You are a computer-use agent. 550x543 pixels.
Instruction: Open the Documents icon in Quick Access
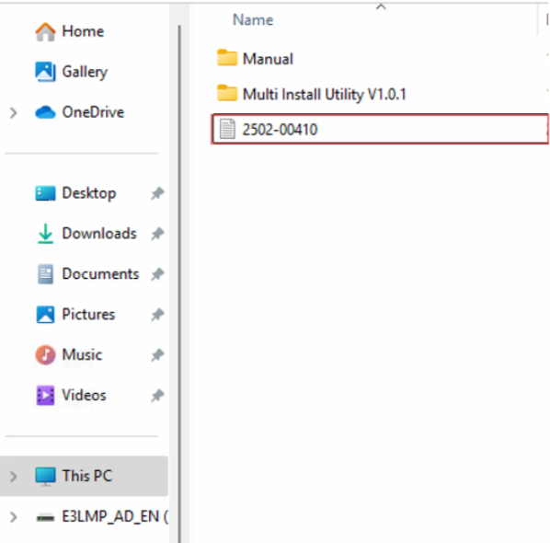(45, 274)
